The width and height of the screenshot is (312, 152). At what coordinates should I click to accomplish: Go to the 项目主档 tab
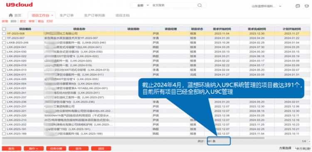(x=123, y=15)
